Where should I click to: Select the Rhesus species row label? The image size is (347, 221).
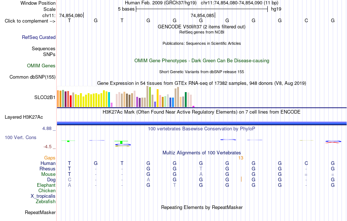pyautogui.click(x=47, y=169)
